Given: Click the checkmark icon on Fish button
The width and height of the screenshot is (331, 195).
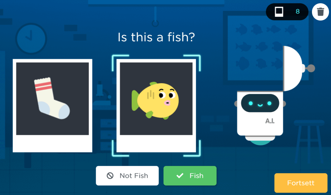Looking at the screenshot, I should (180, 176).
